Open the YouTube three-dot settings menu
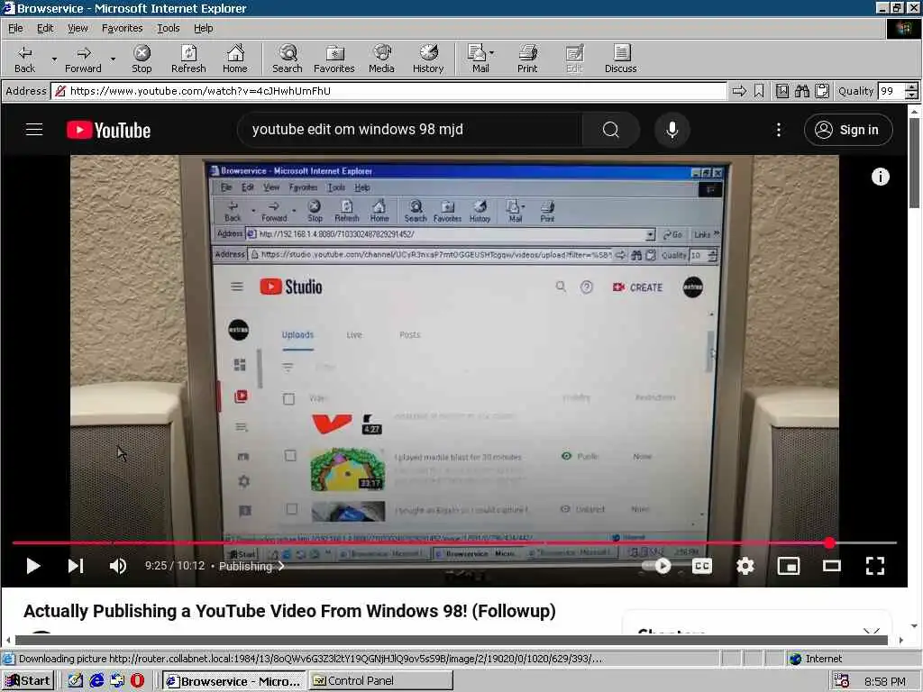923x692 pixels. coord(779,130)
